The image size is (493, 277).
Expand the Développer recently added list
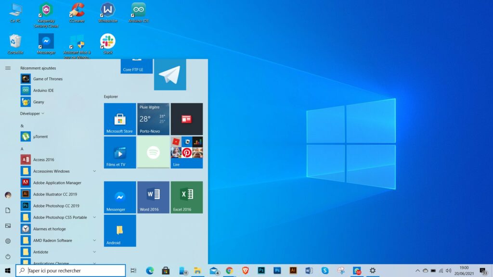(32, 113)
